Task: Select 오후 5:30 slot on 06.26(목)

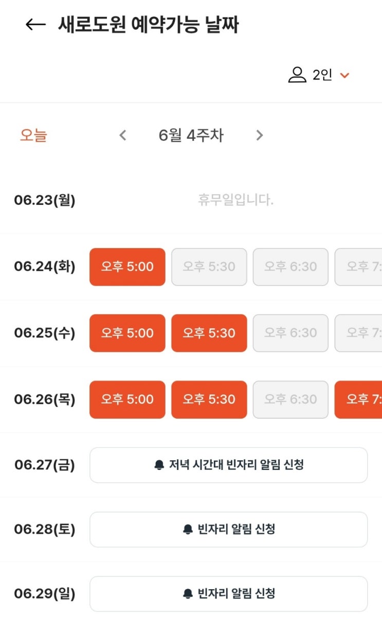Action: (x=209, y=400)
